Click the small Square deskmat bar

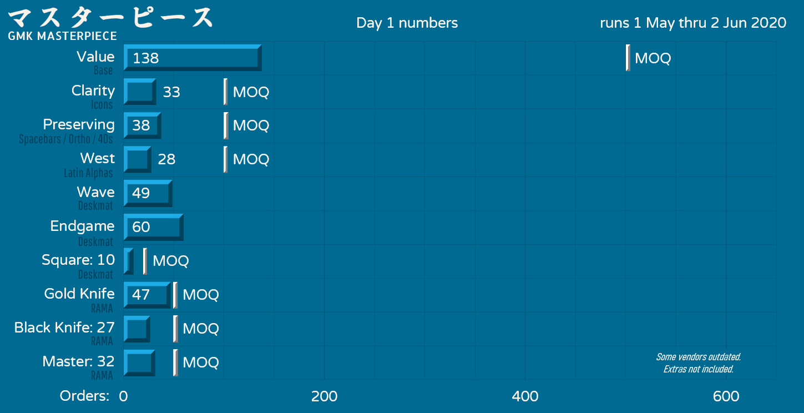[x=129, y=261]
